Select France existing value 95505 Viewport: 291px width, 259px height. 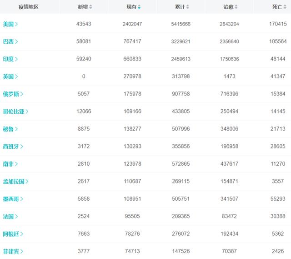pyautogui.click(x=132, y=216)
